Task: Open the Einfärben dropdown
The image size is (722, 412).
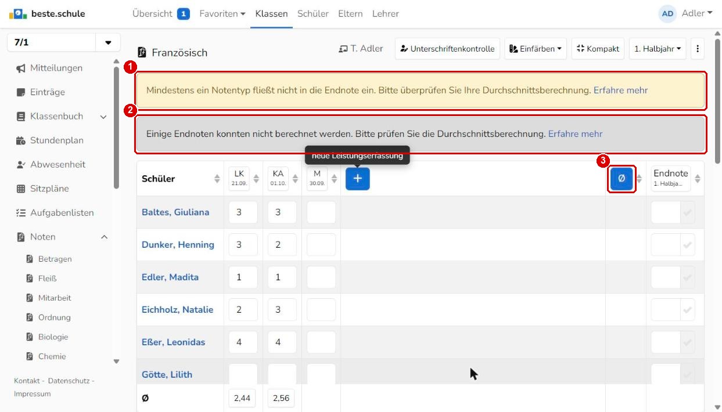Action: click(536, 49)
